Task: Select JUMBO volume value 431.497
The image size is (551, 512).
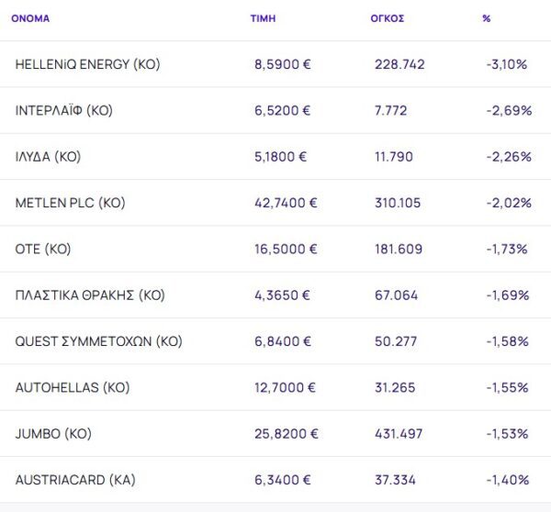Action: [x=399, y=433]
